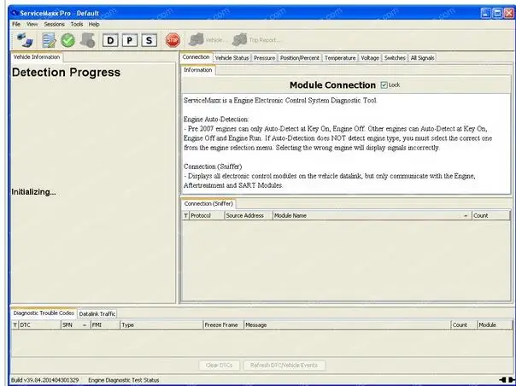Open the notes/edit document icon
The height and width of the screenshot is (386, 516).
(x=49, y=40)
